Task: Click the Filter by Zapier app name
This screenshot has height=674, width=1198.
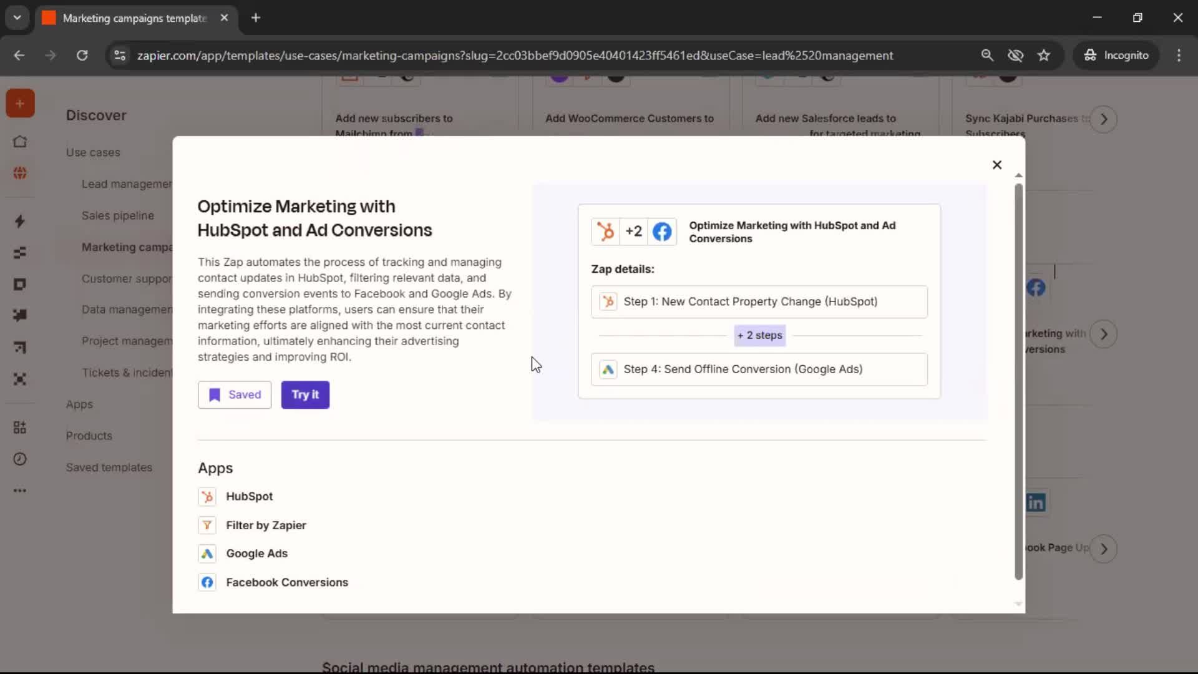Action: 266,525
